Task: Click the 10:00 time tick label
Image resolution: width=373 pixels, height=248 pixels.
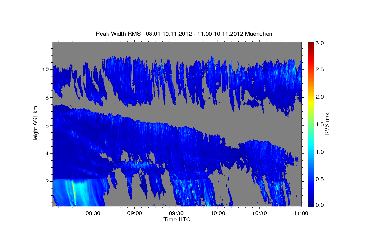Action: [x=218, y=214]
